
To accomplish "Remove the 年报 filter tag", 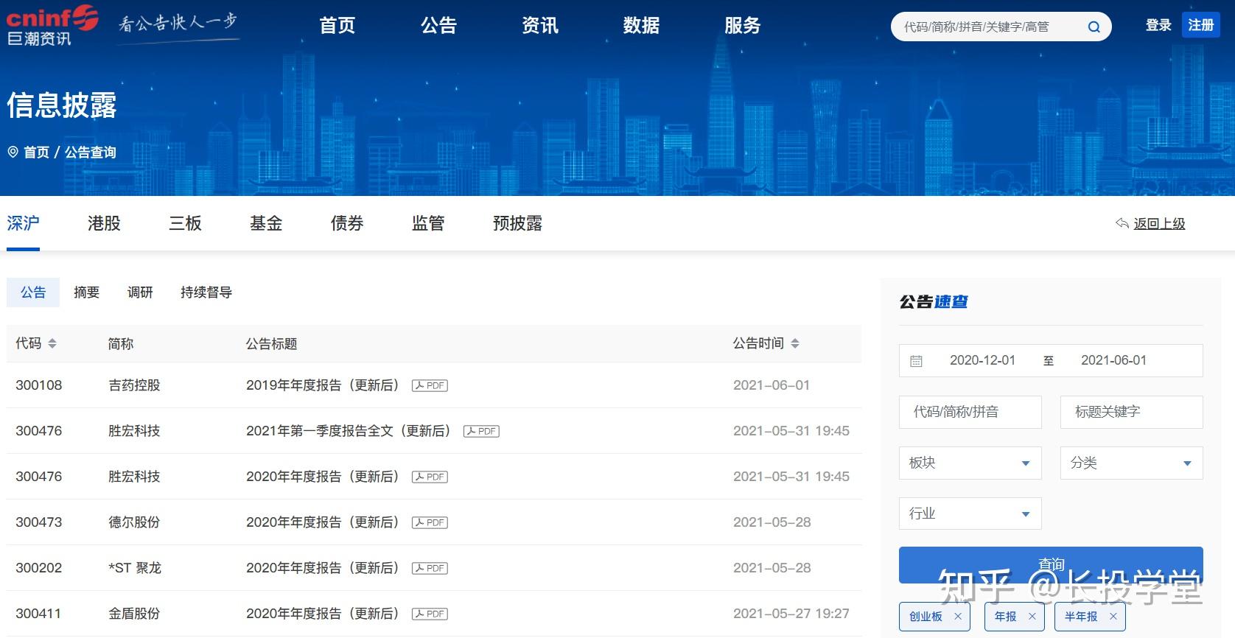I will (x=1032, y=617).
